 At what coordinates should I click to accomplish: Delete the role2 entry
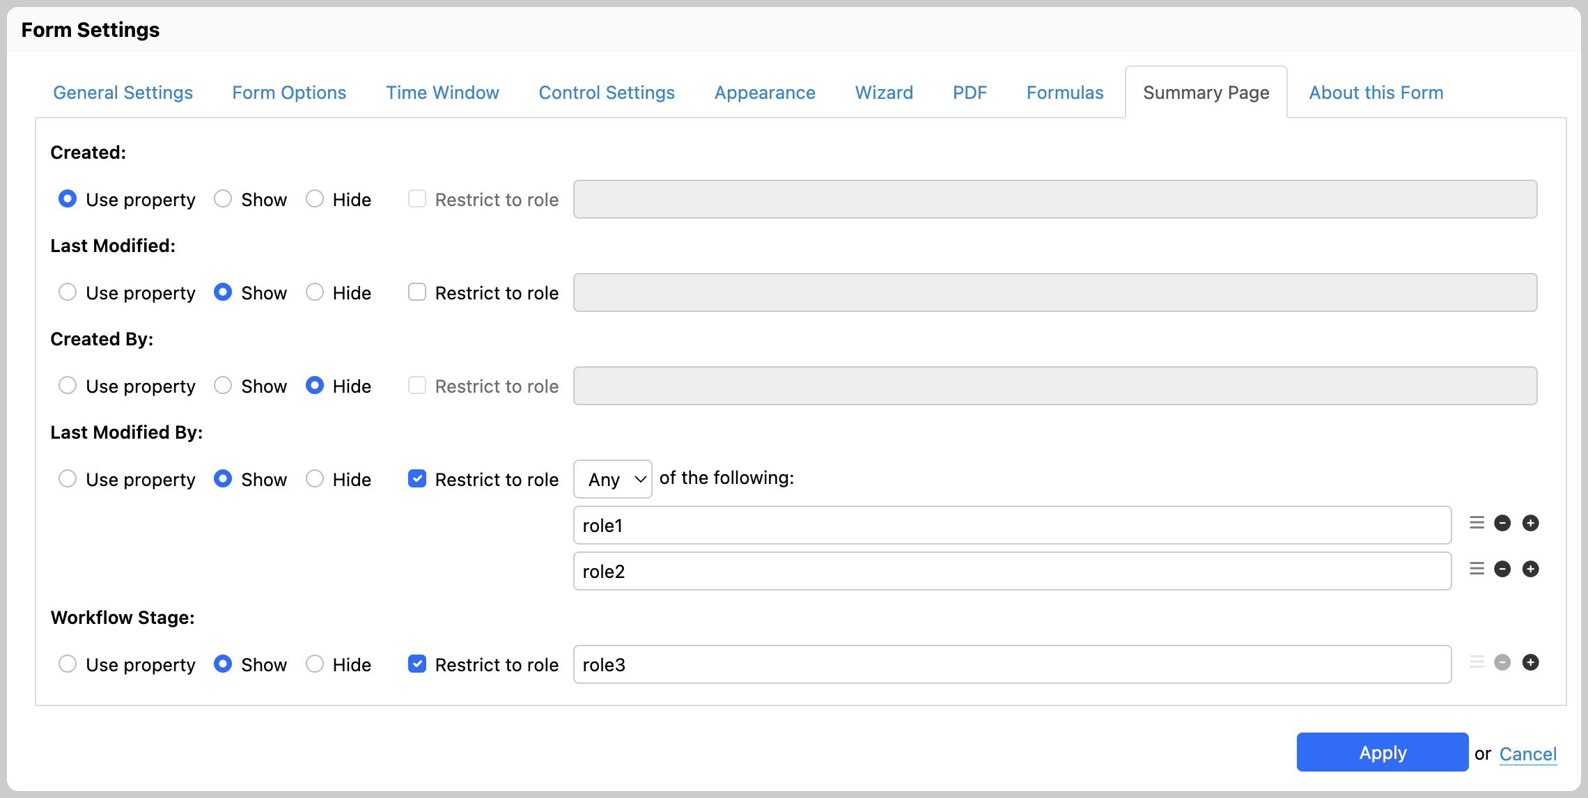1502,569
